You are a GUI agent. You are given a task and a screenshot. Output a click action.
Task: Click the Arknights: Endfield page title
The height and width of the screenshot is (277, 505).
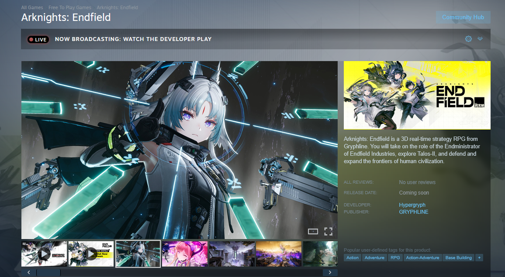[x=66, y=17]
